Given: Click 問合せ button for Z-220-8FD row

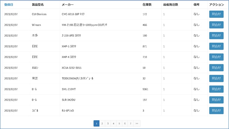Looking at the screenshot, I should tap(216, 36).
